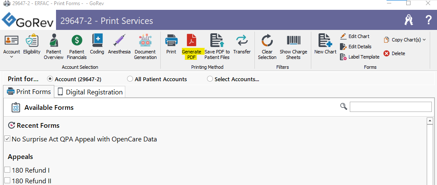The height and width of the screenshot is (185, 437).
Task: Click the Available Forms search field
Action: coord(391,107)
